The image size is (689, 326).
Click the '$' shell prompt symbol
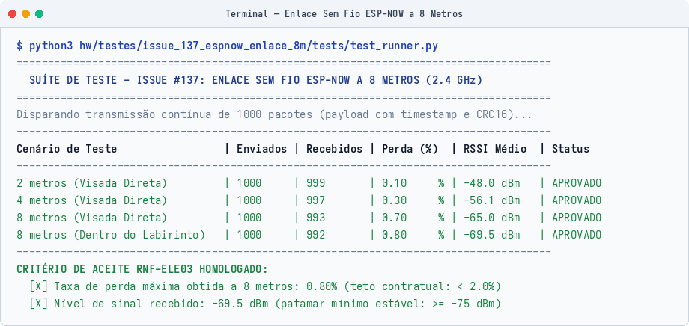(x=19, y=46)
